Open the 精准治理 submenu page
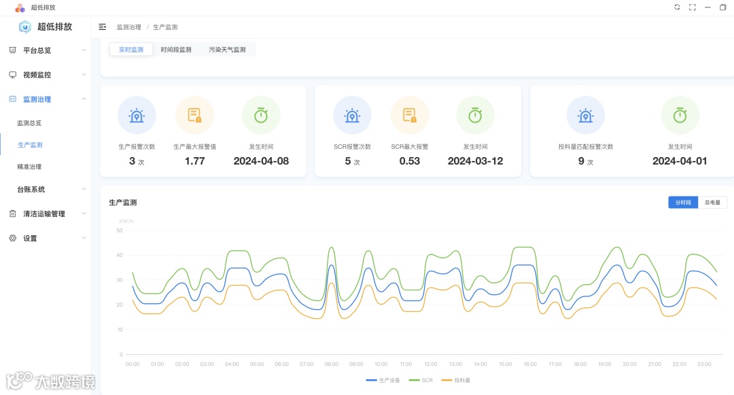734x395 pixels. click(29, 167)
